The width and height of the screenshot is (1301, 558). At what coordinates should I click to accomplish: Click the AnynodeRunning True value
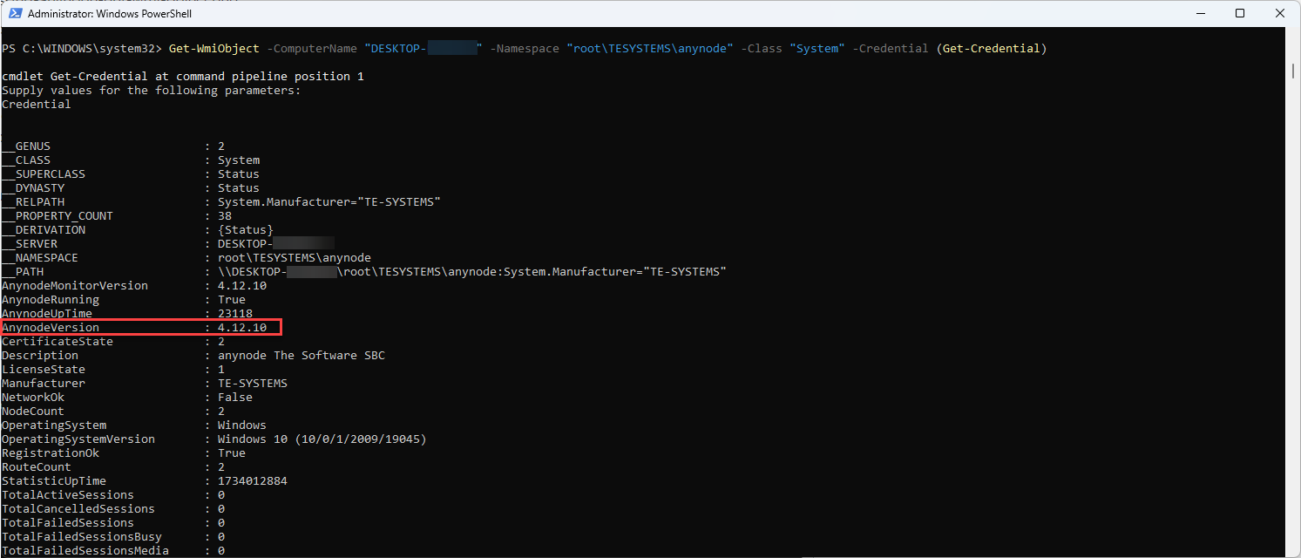[232, 299]
